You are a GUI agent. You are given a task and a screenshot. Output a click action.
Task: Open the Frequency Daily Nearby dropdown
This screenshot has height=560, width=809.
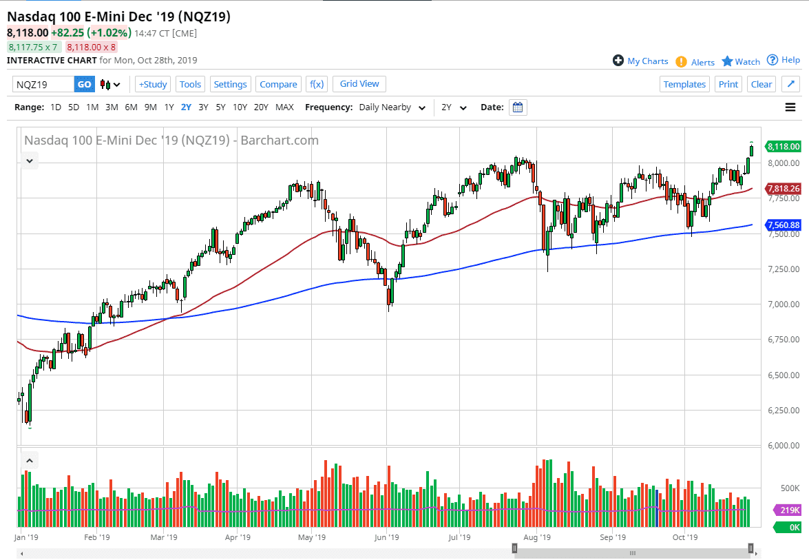(389, 107)
